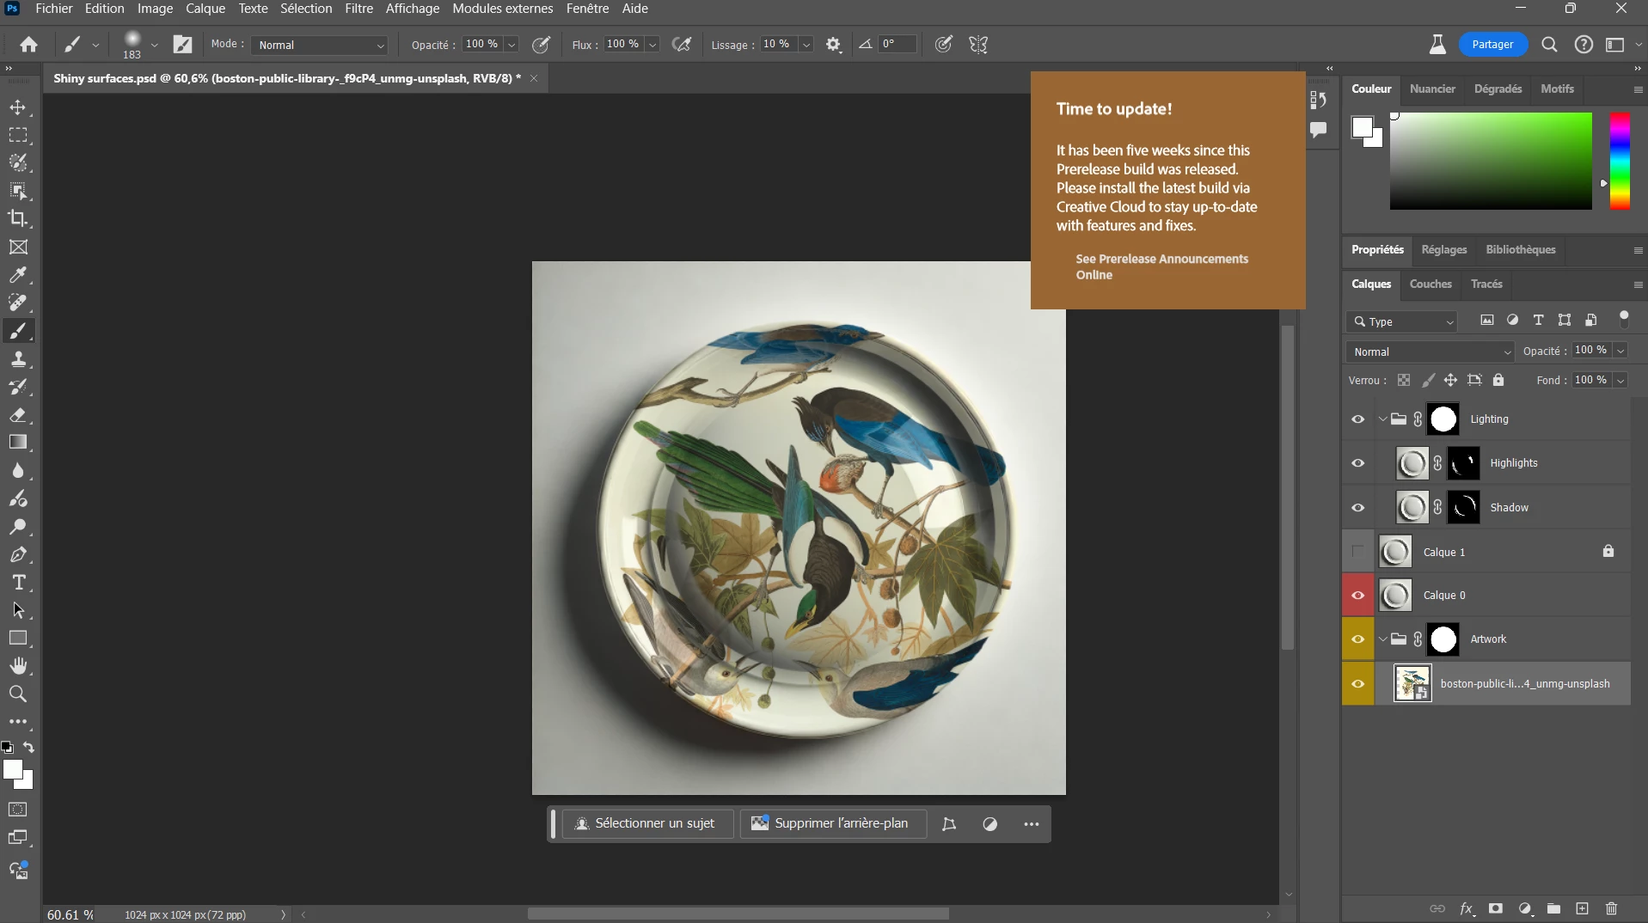Select the Gradient tool
Image resolution: width=1648 pixels, height=923 pixels.
pyautogui.click(x=18, y=443)
